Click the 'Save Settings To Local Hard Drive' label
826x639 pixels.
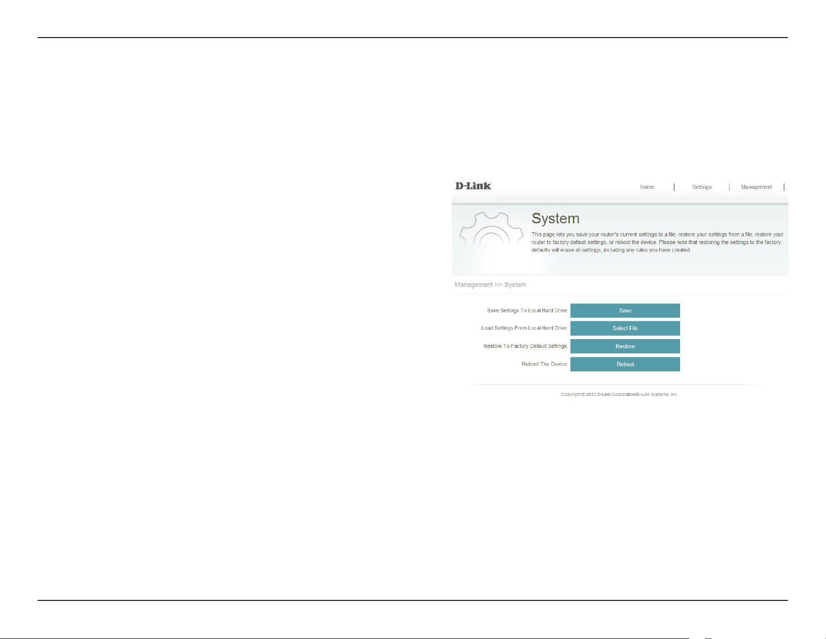(x=527, y=310)
